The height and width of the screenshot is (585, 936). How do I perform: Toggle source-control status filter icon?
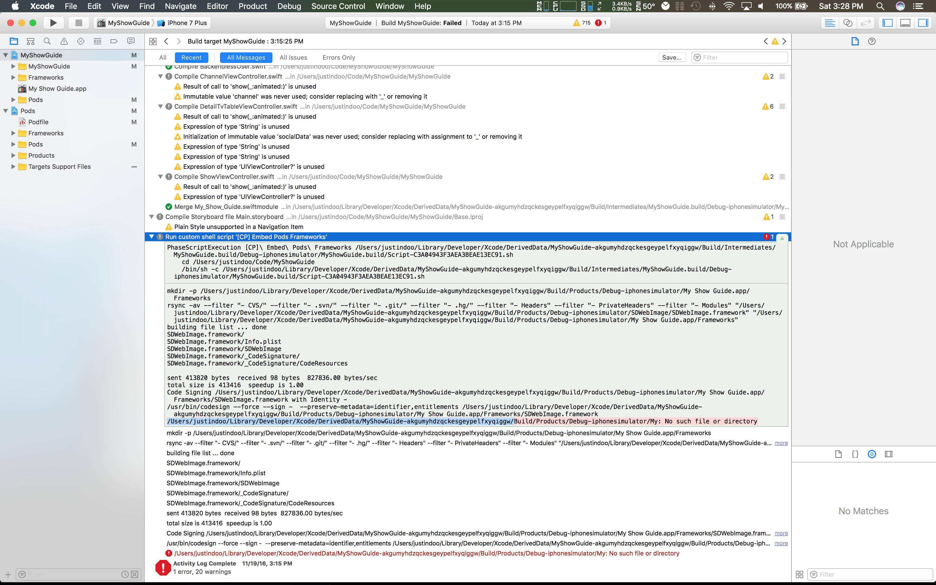(135, 574)
